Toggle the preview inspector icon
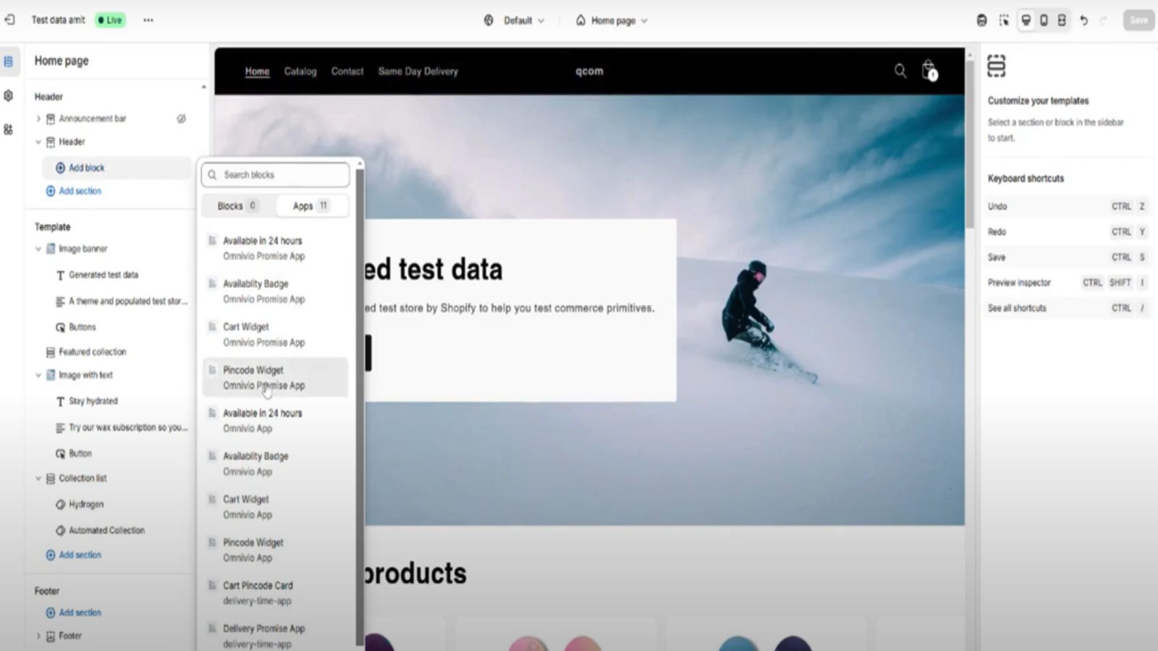Screen dimensions: 1158x651 [1004, 20]
